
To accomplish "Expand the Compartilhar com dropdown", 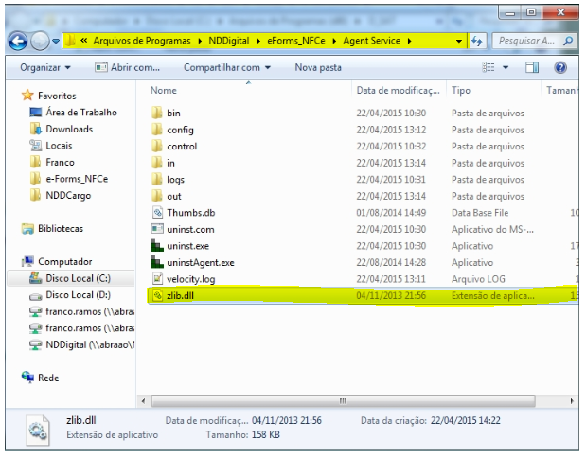I will (x=226, y=68).
